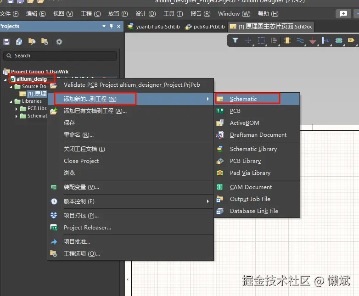Choose 添加已有文档到工程 (A)...
Viewport: 359px width, 296px height.
point(131,111)
